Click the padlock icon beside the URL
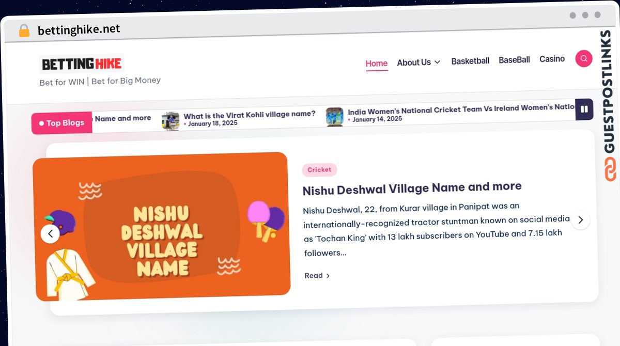 click(x=24, y=30)
